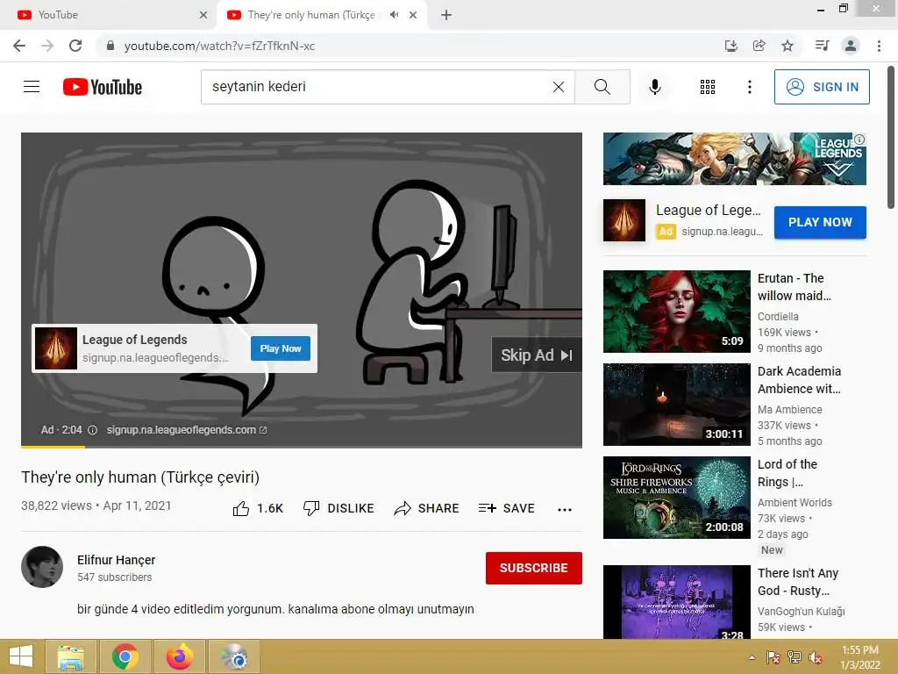Open the League of Legends overlay ad icon
The image size is (898, 674).
pyautogui.click(x=56, y=348)
